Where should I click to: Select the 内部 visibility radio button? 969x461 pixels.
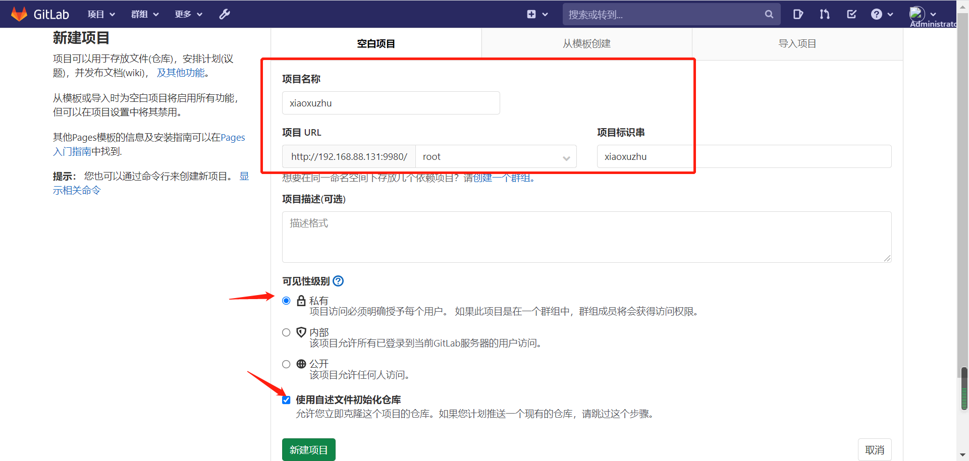286,332
